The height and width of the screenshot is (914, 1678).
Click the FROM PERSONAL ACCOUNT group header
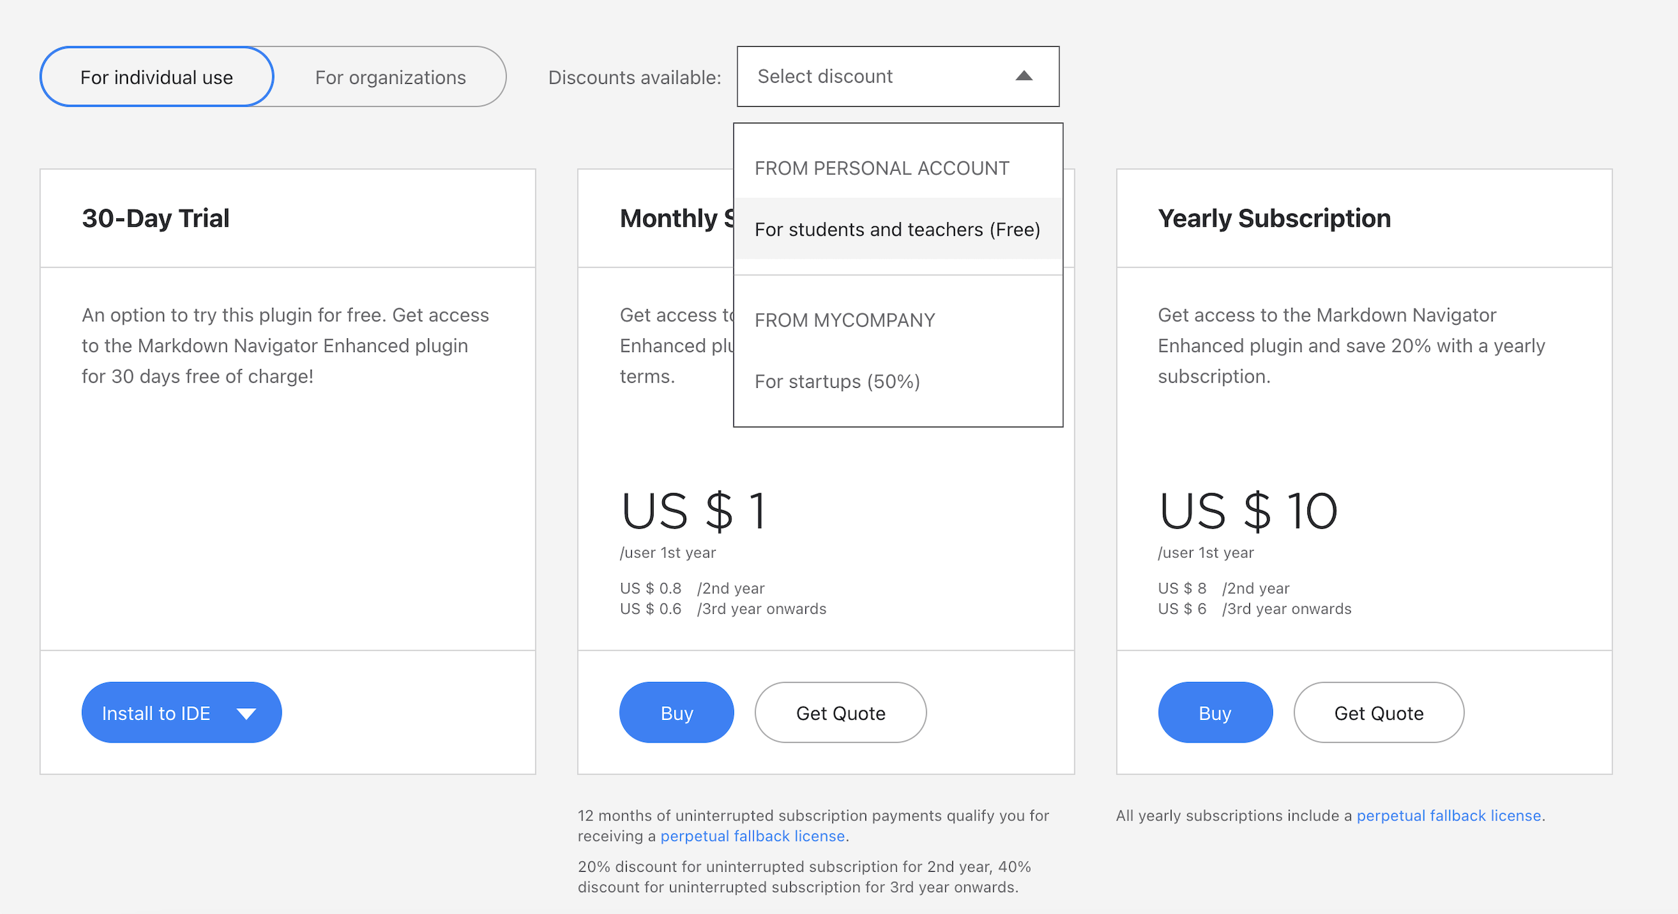[882, 168]
